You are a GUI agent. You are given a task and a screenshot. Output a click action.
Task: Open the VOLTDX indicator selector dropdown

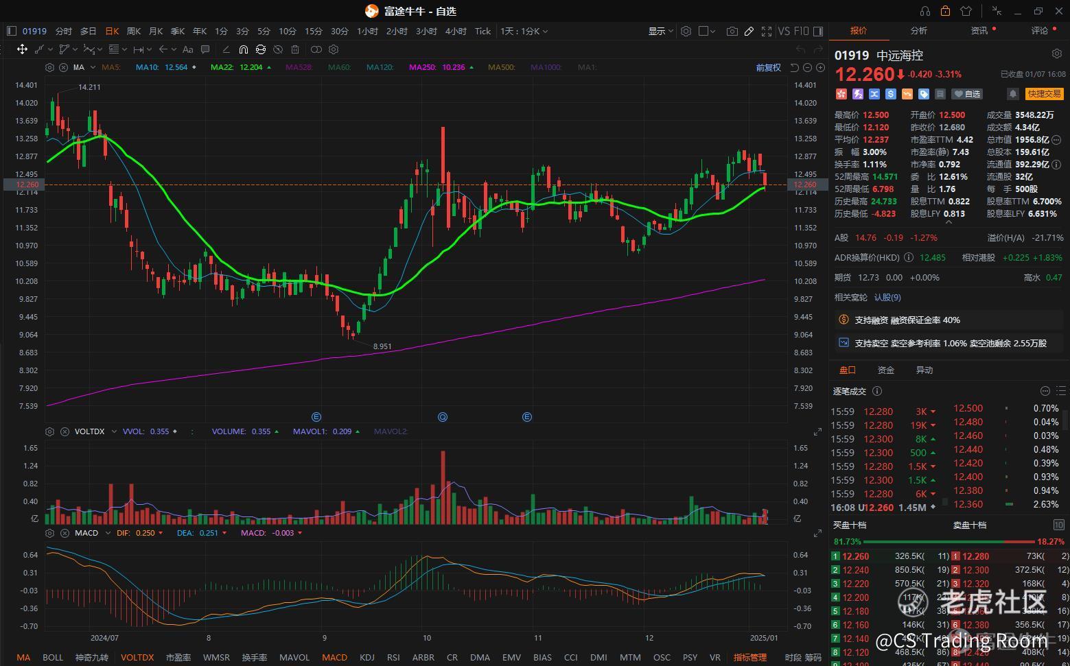tap(115, 431)
